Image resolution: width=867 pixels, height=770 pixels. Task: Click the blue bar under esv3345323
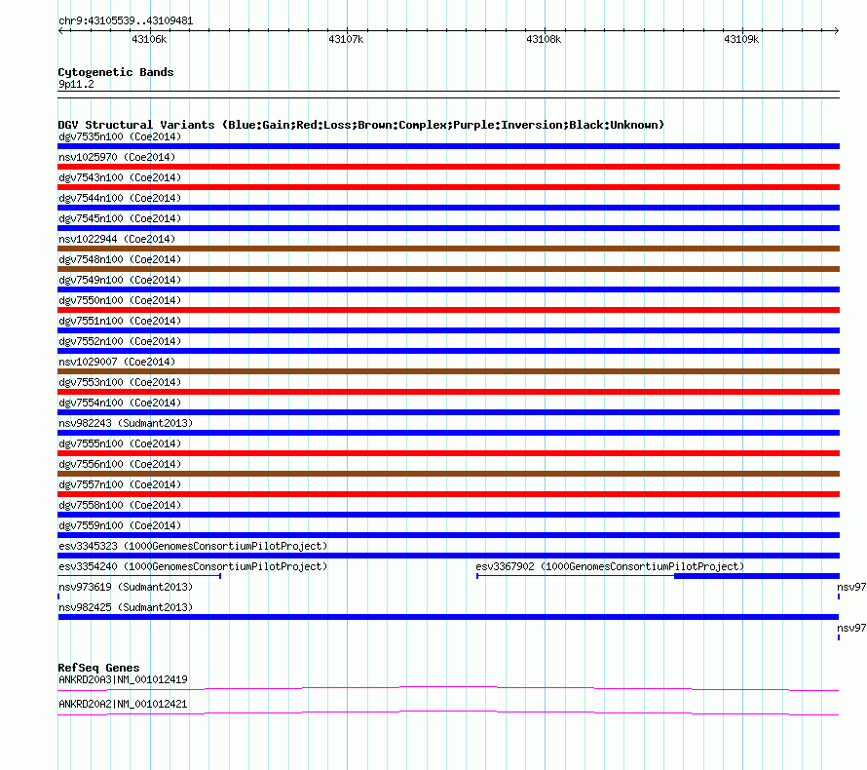[x=448, y=556]
